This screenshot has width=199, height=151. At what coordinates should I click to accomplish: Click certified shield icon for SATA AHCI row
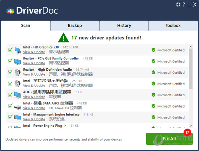coord(154,106)
